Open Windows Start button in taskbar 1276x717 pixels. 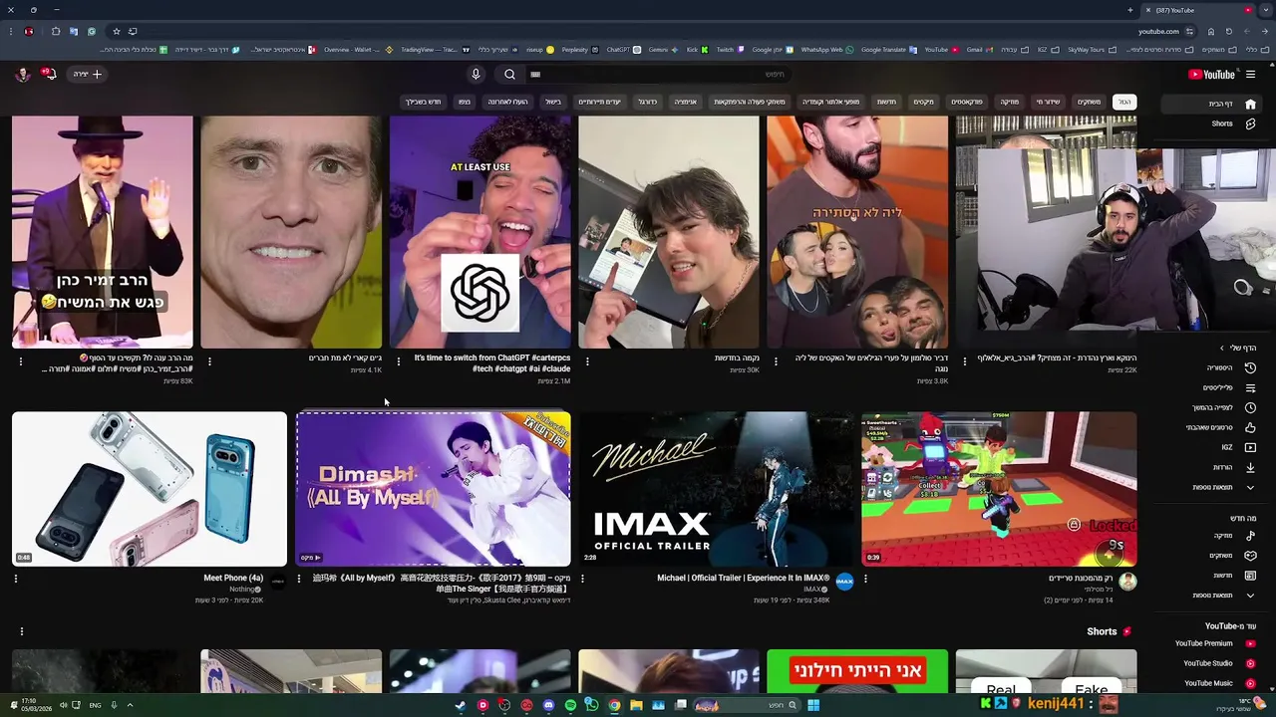pos(813,705)
